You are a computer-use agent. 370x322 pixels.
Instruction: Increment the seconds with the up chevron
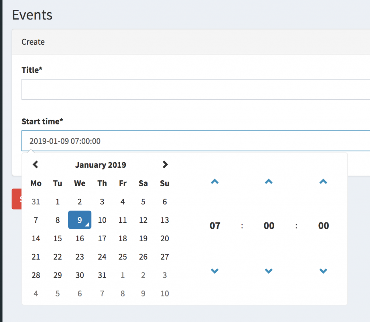pyautogui.click(x=323, y=182)
